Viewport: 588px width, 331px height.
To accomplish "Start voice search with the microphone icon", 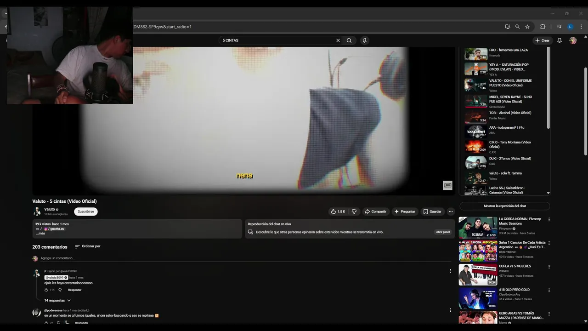I will tap(365, 40).
